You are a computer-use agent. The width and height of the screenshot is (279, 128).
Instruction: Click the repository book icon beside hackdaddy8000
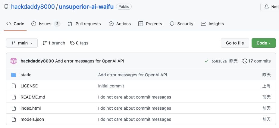[x=6, y=7]
